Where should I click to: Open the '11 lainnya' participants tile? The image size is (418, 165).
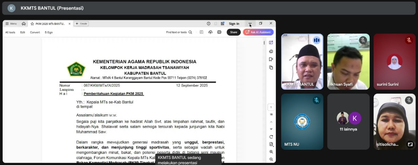point(348,122)
